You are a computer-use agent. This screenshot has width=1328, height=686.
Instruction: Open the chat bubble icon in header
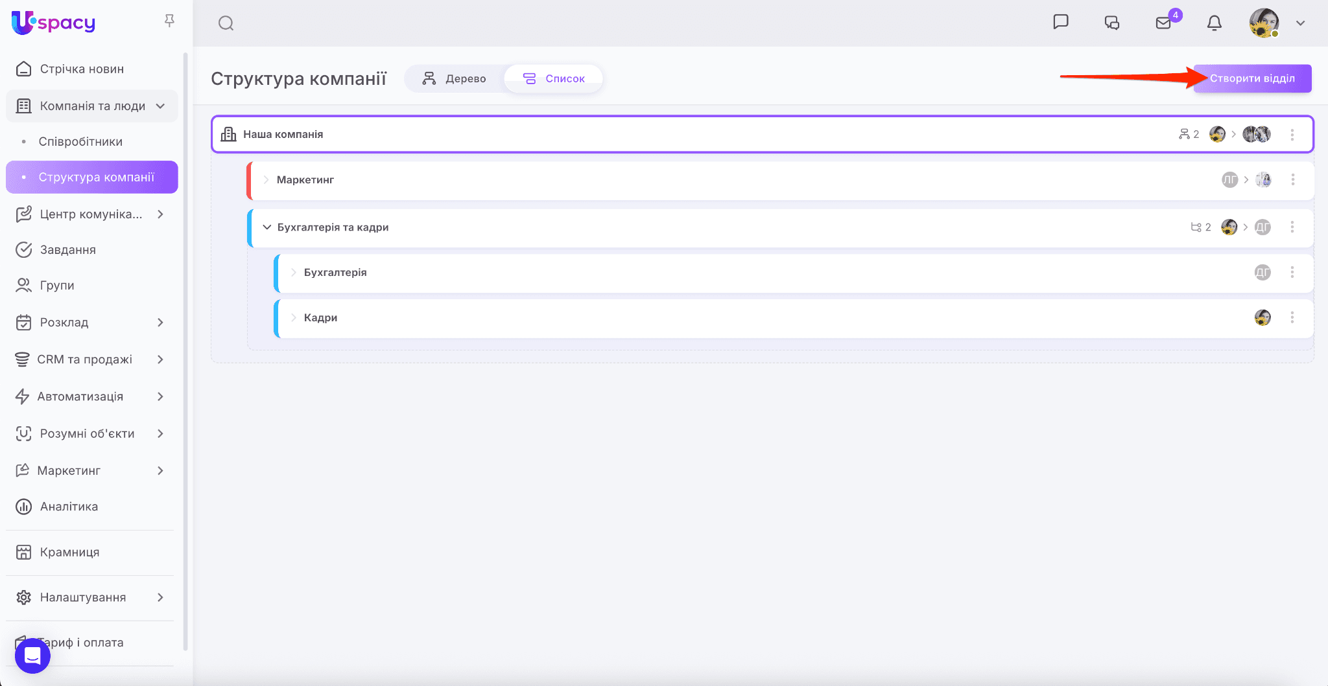point(1061,22)
